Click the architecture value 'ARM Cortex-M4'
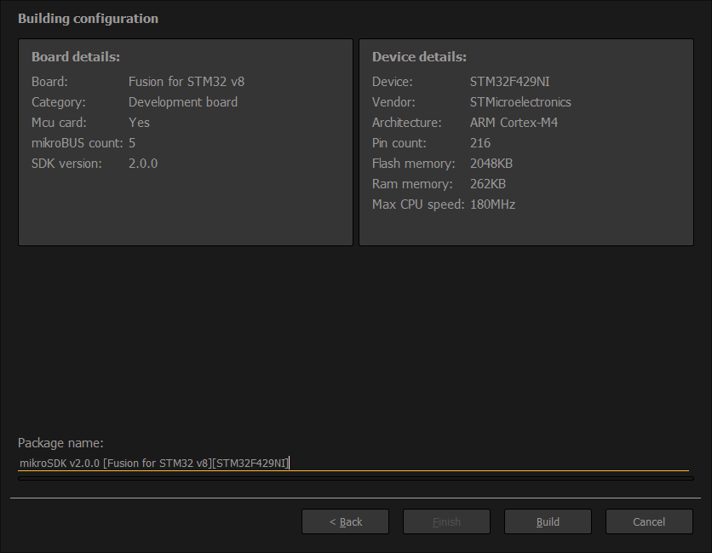The image size is (712, 553). coord(514,123)
